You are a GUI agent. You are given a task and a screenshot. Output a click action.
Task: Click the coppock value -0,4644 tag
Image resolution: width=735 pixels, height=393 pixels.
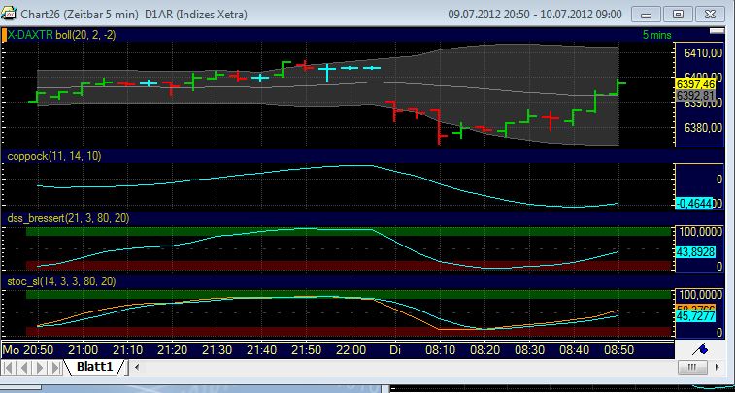[694, 203]
